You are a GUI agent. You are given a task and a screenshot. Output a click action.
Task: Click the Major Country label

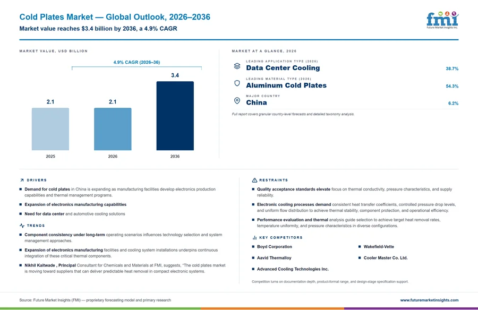(263, 96)
